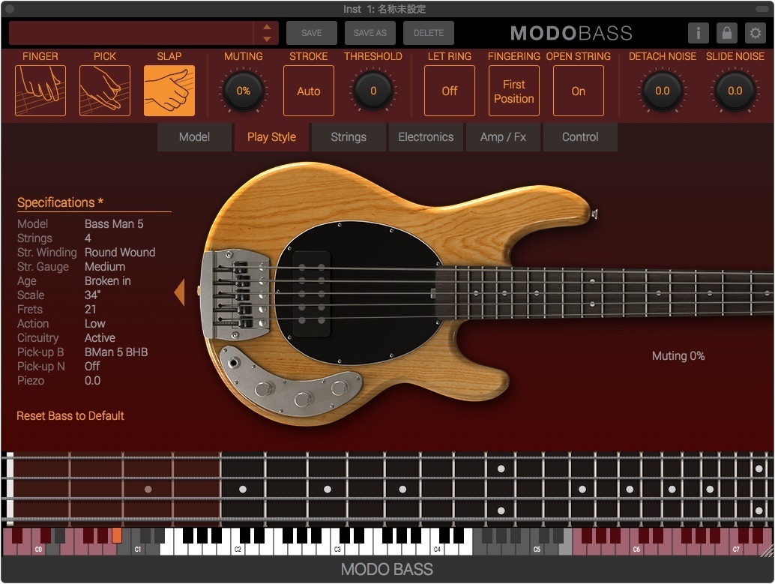Image resolution: width=775 pixels, height=584 pixels.
Task: Click the Pick-up N Off value
Action: pyautogui.click(x=92, y=367)
